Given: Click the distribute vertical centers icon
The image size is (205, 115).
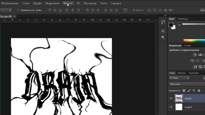Looking at the screenshot, I should point(93,10).
